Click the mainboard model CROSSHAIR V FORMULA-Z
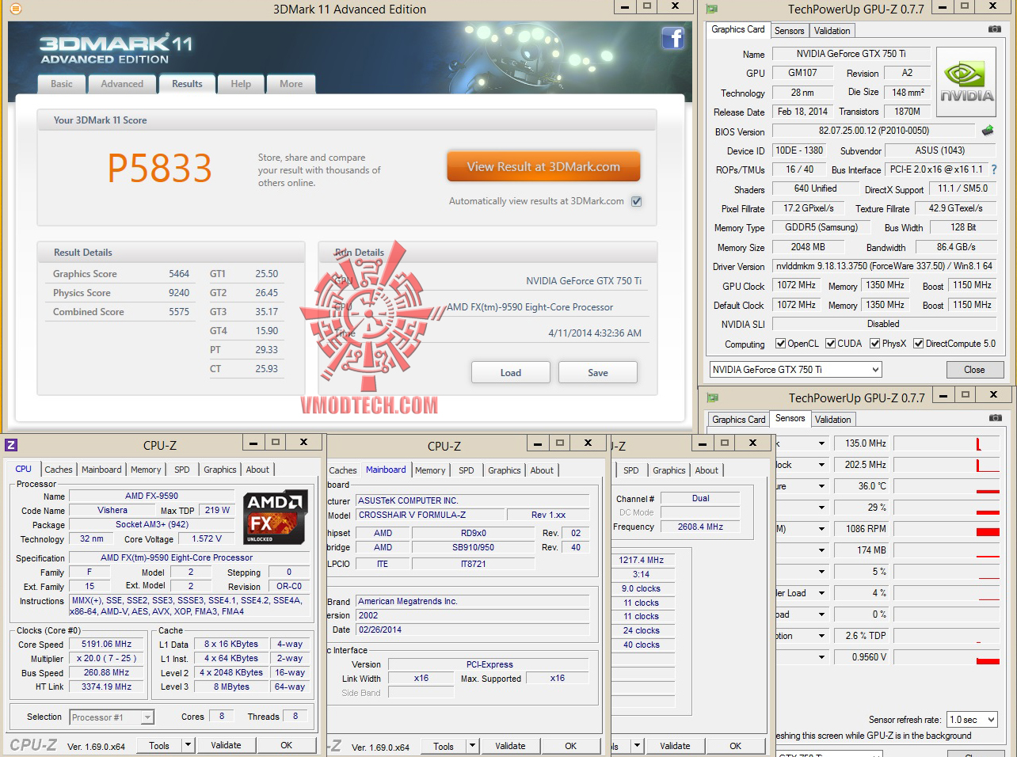Image resolution: width=1017 pixels, height=757 pixels. coord(429,515)
